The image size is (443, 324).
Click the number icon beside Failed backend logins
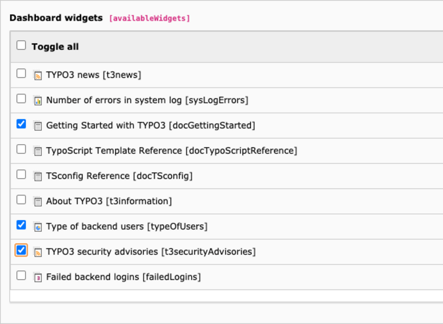coord(38,277)
